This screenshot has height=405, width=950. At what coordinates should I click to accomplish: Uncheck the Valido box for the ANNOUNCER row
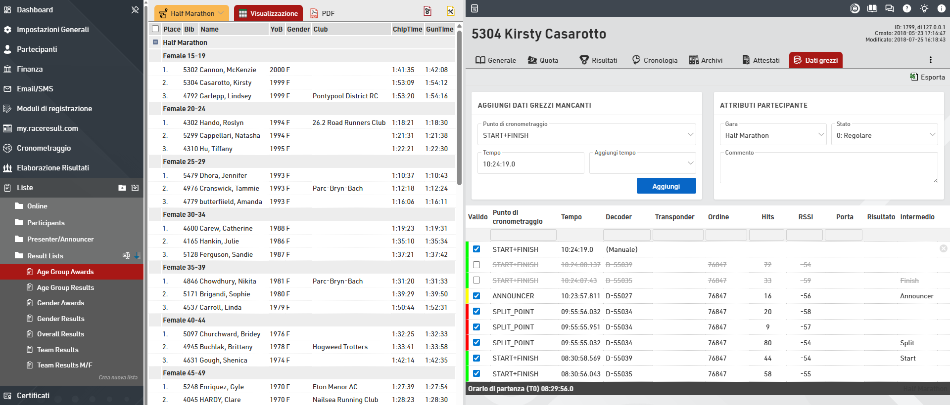coord(476,296)
